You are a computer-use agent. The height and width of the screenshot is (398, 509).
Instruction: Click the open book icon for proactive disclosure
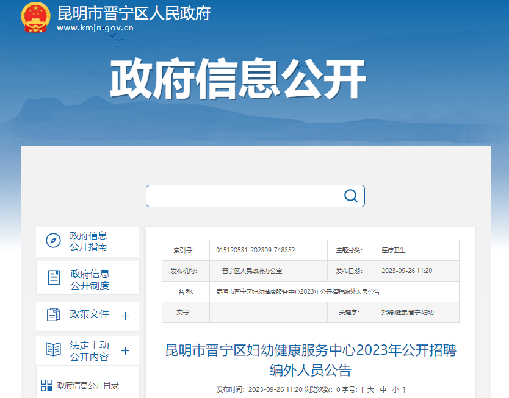(x=54, y=350)
